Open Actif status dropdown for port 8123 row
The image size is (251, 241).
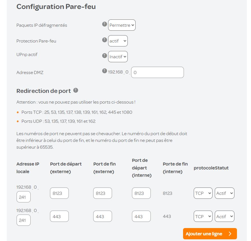[225, 193]
